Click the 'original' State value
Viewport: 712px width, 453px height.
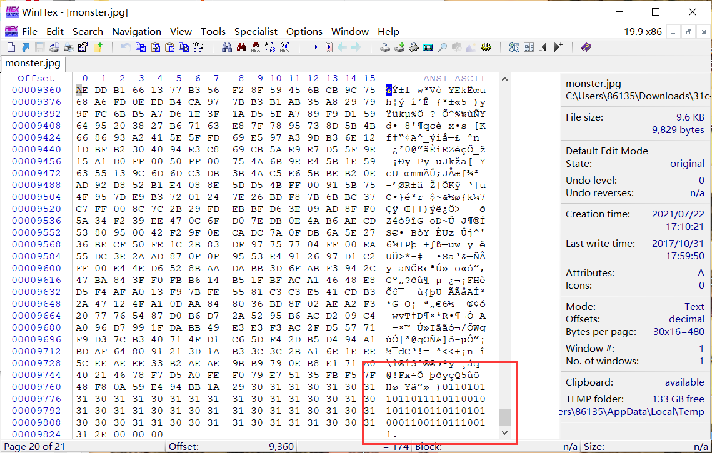coord(688,164)
